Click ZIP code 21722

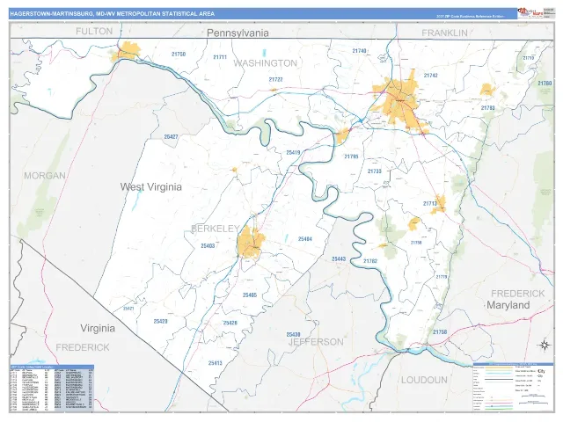point(275,80)
